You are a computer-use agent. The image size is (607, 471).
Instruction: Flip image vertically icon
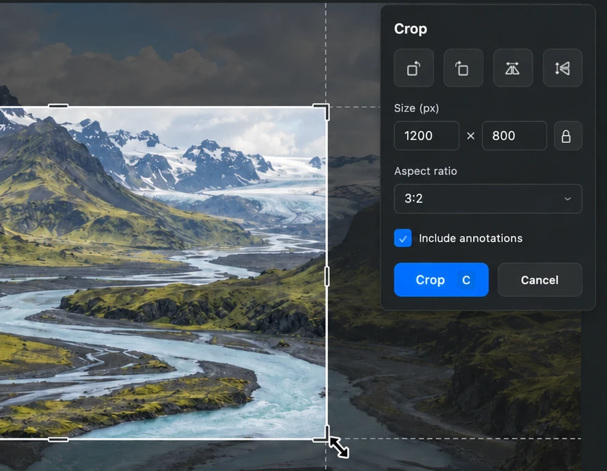pyautogui.click(x=562, y=68)
